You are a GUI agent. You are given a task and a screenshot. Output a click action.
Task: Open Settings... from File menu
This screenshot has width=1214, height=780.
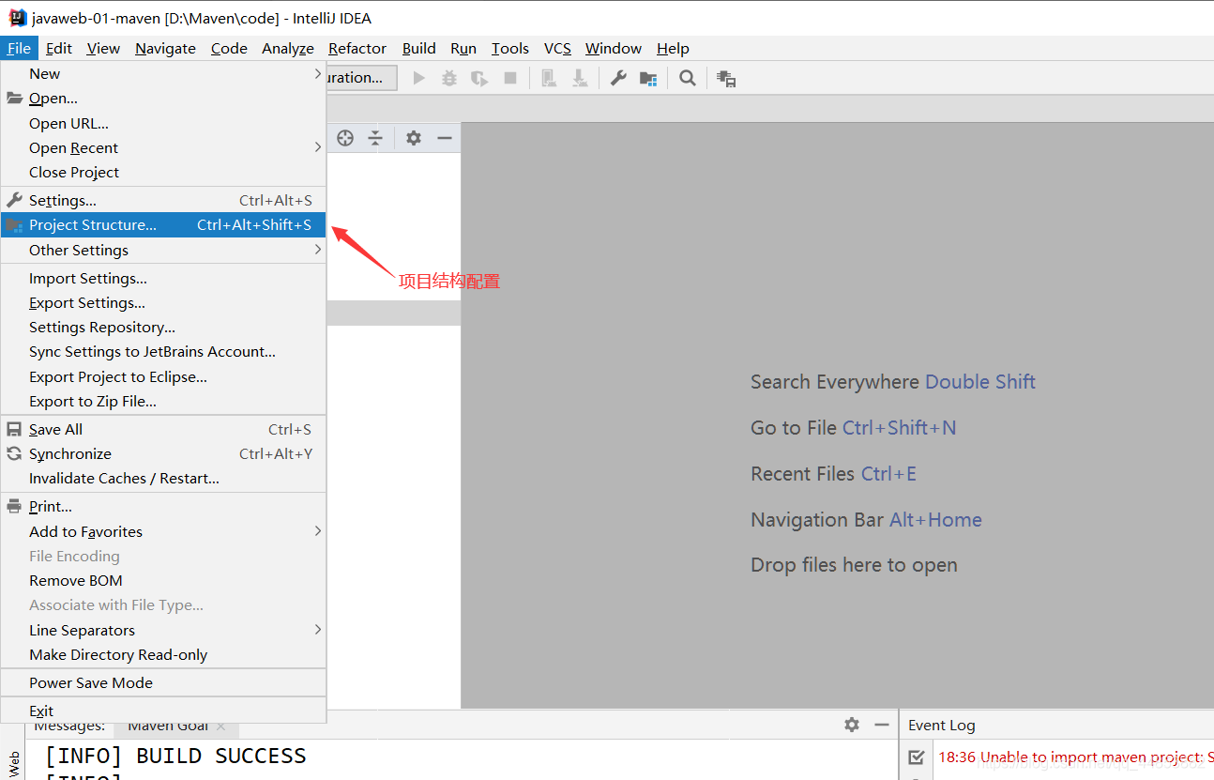tap(163, 200)
